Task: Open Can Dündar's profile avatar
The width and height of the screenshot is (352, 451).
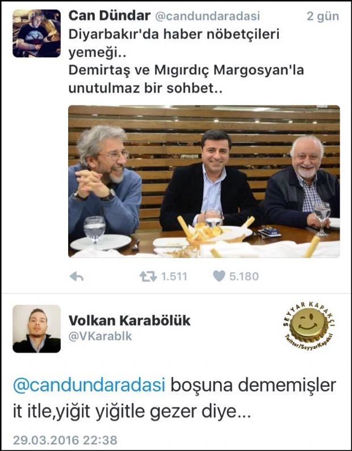Action: (x=36, y=33)
